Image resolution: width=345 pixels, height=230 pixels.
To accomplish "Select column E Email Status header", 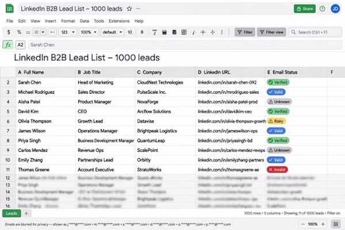I will click(x=296, y=72).
